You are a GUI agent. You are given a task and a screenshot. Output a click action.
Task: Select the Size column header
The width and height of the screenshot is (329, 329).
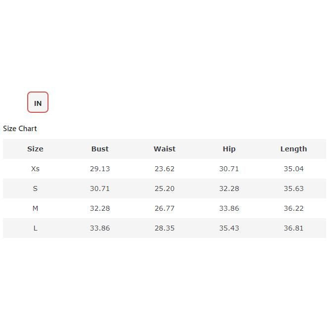[x=35, y=149]
